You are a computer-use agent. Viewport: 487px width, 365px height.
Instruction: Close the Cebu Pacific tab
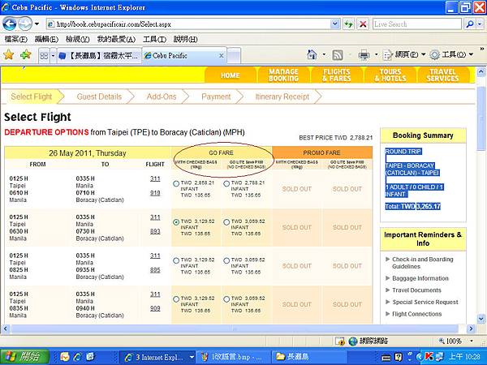point(221,55)
